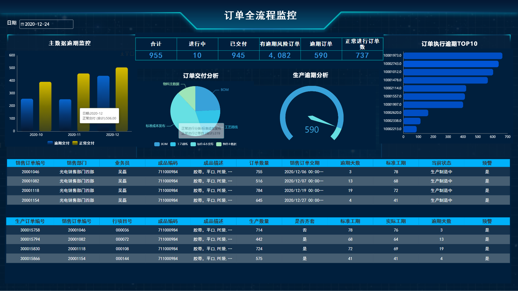Viewport: 518px width, 291px height.
Task: Sort by the 当前状态 column header
Action: tap(441, 163)
